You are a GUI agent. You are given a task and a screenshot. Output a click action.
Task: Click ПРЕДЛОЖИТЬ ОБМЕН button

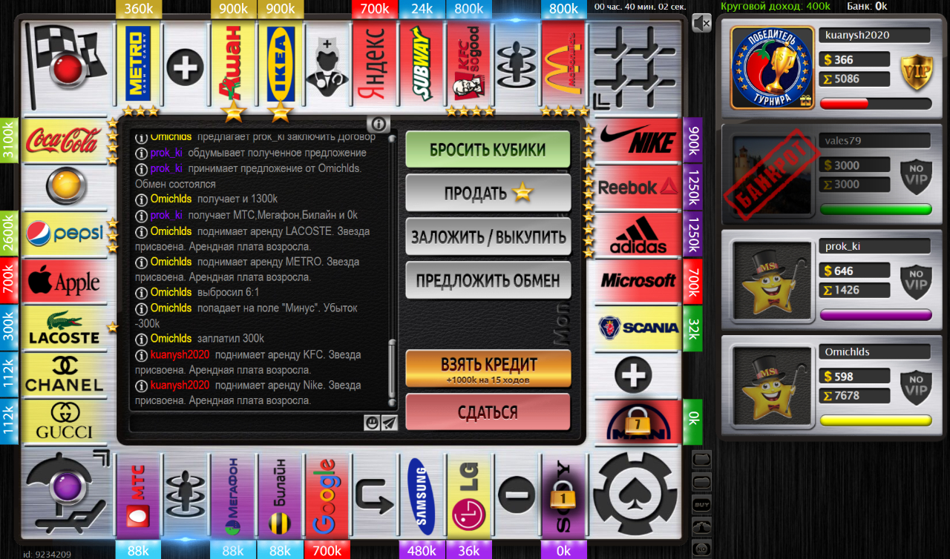coord(488,281)
